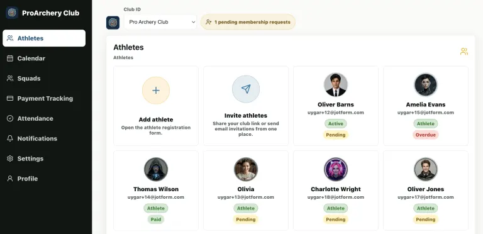This screenshot has width=483, height=234.
Task: Open the Add athlete card
Action: pyautogui.click(x=156, y=106)
